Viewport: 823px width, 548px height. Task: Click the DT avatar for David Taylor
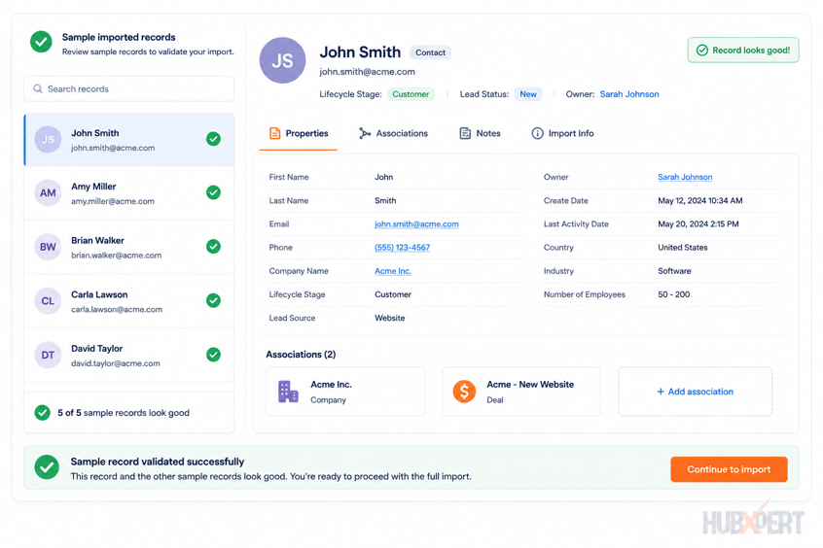[x=48, y=355]
